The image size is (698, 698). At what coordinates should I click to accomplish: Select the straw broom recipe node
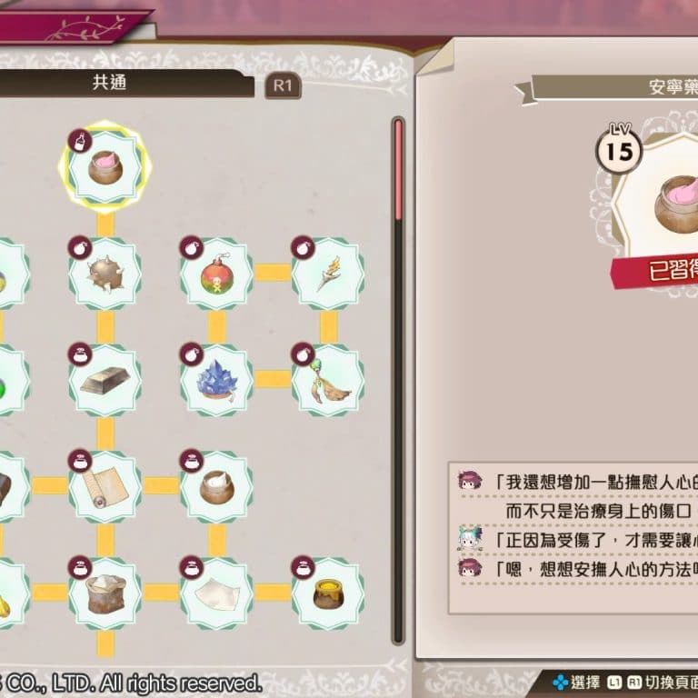coord(328,381)
